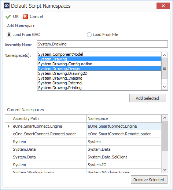Select System.Drawing.Drawing2D in the list

tap(99, 73)
